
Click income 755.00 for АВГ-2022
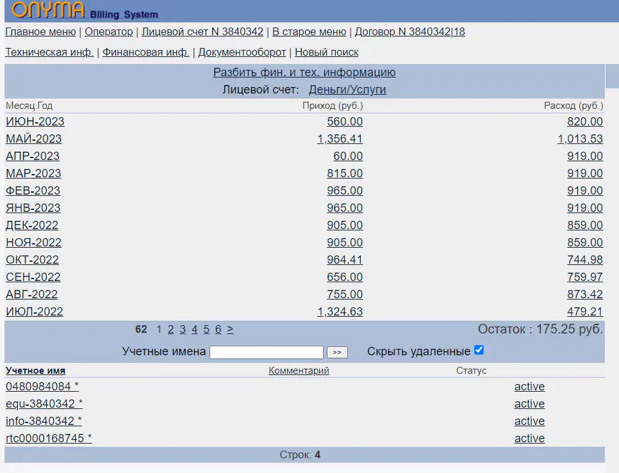pos(345,294)
